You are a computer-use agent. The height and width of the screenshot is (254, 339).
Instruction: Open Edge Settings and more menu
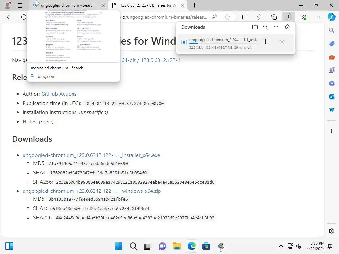click(317, 17)
